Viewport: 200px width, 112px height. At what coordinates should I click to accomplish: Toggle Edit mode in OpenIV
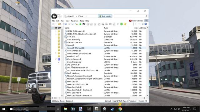(105, 16)
